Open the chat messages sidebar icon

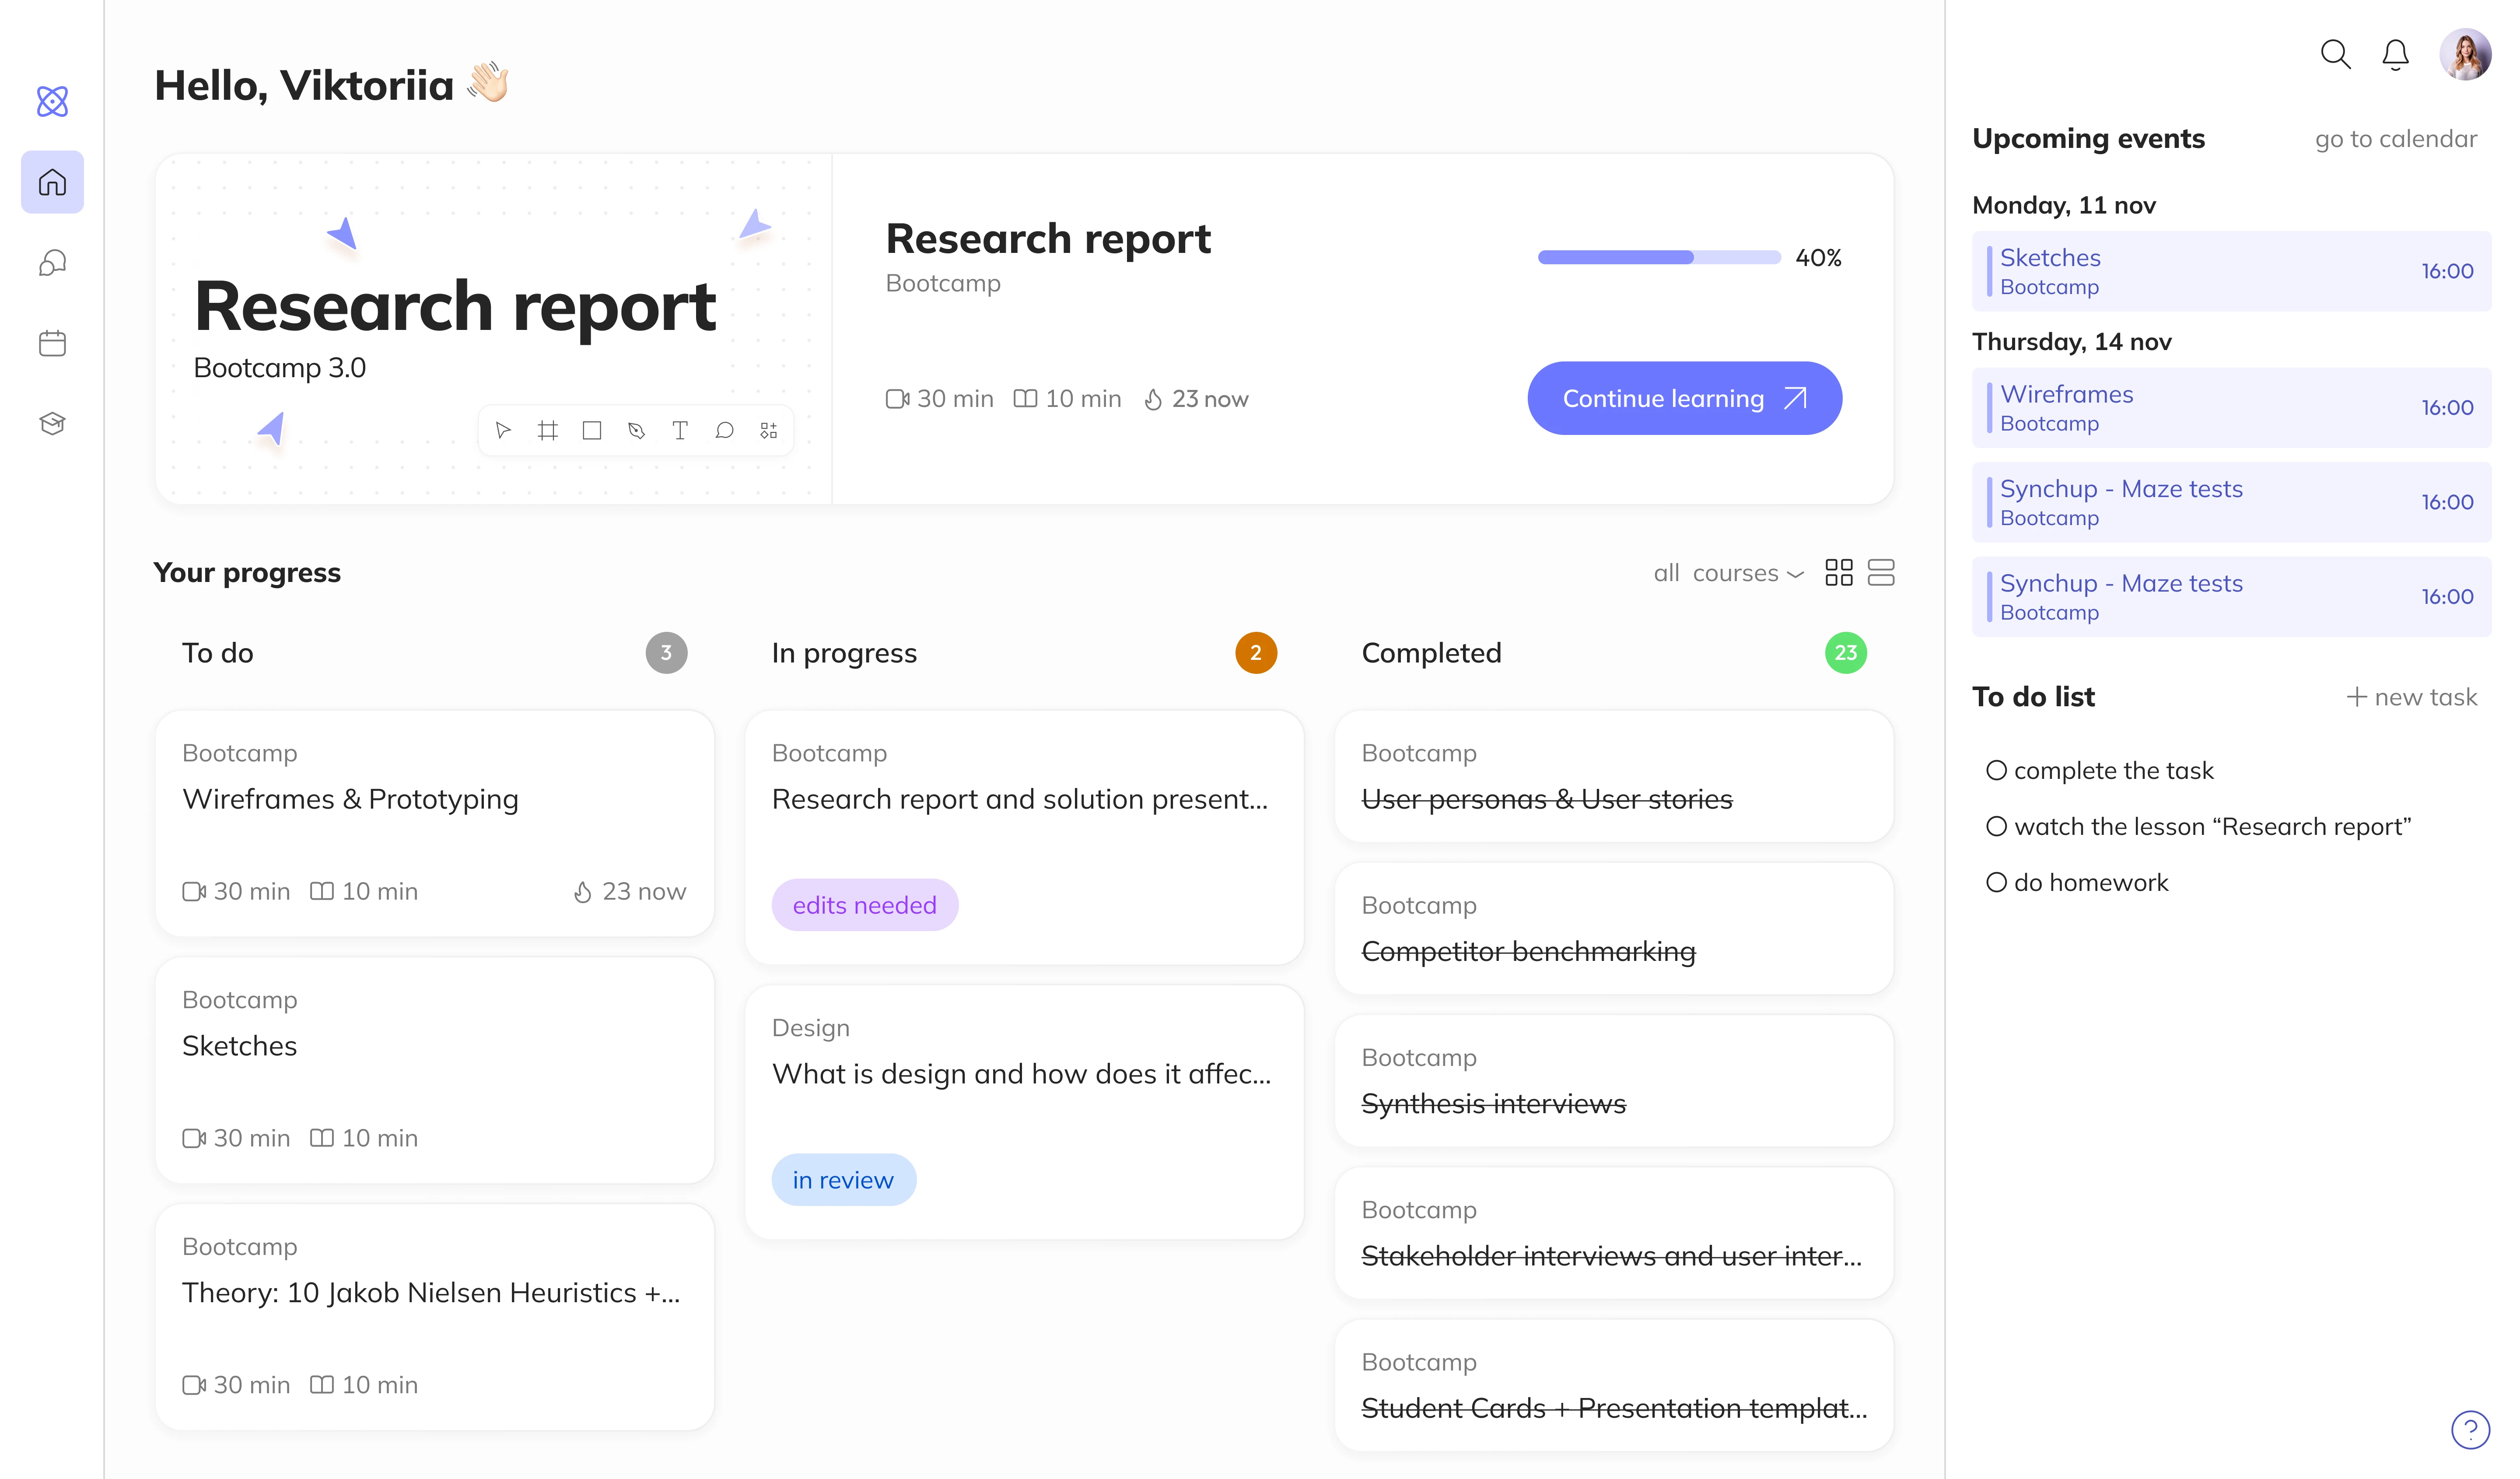tap(52, 263)
